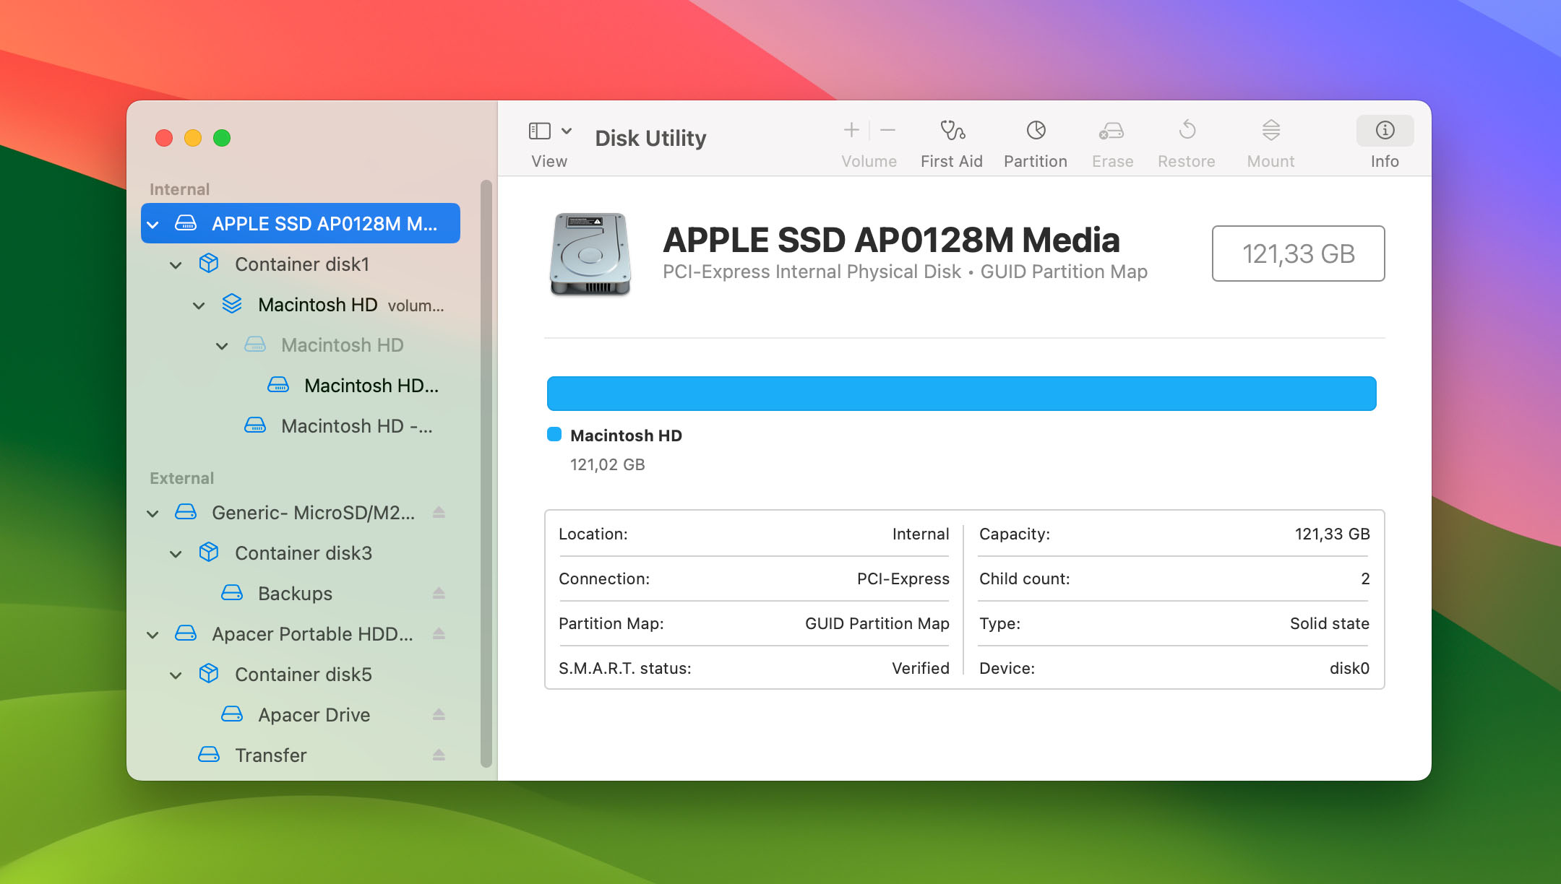Click the First Aid stethoscope icon
Image resolution: width=1561 pixels, height=884 pixels.
tap(952, 131)
